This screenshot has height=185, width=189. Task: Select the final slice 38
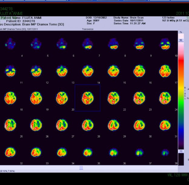(x=165, y=151)
